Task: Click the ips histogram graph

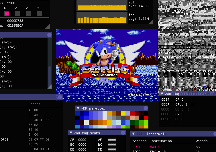Action: [x=102, y=18]
